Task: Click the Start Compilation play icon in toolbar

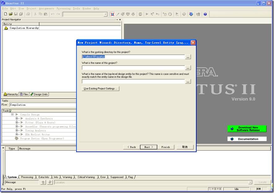Action: click(147, 14)
